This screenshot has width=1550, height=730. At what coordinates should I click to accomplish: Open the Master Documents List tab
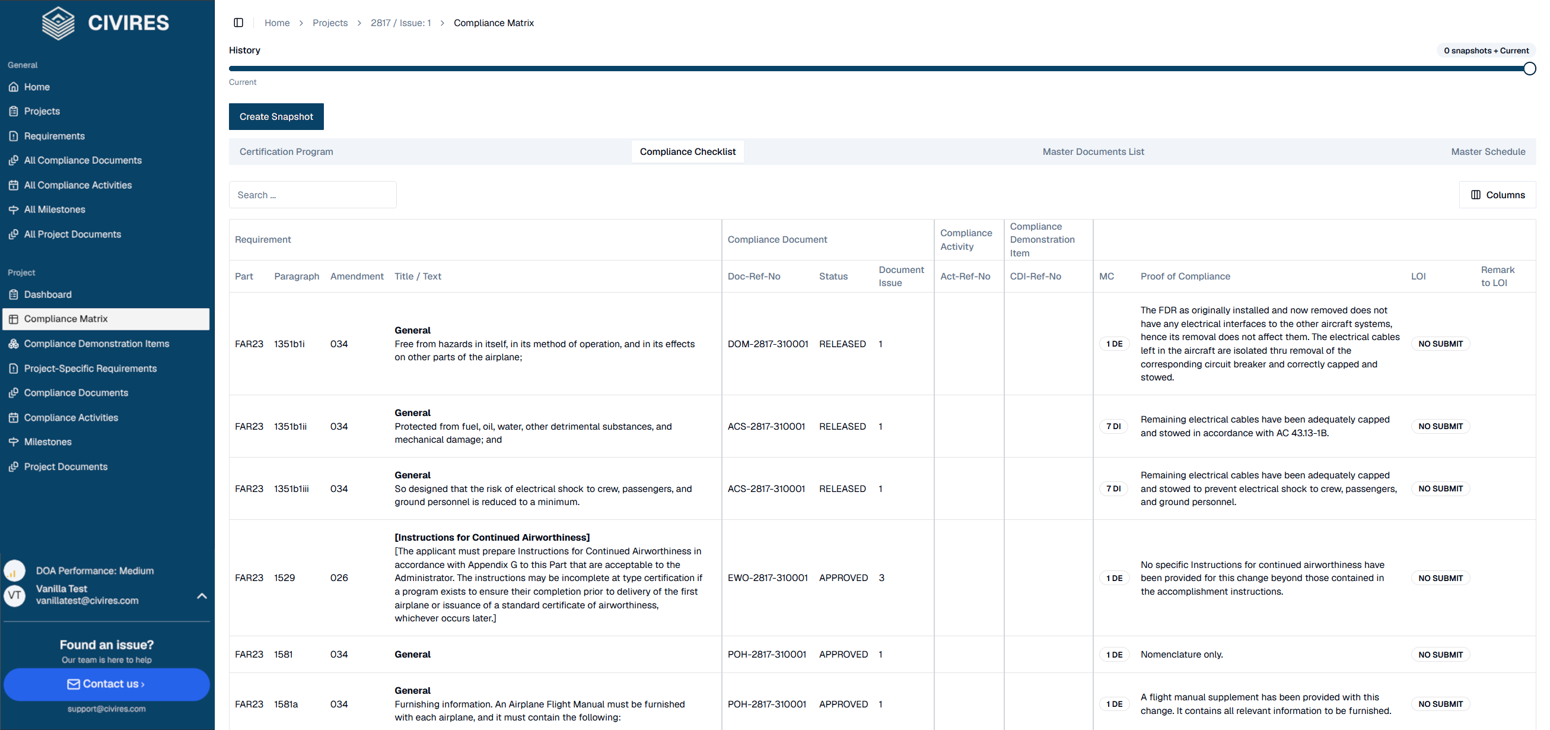[x=1093, y=152]
